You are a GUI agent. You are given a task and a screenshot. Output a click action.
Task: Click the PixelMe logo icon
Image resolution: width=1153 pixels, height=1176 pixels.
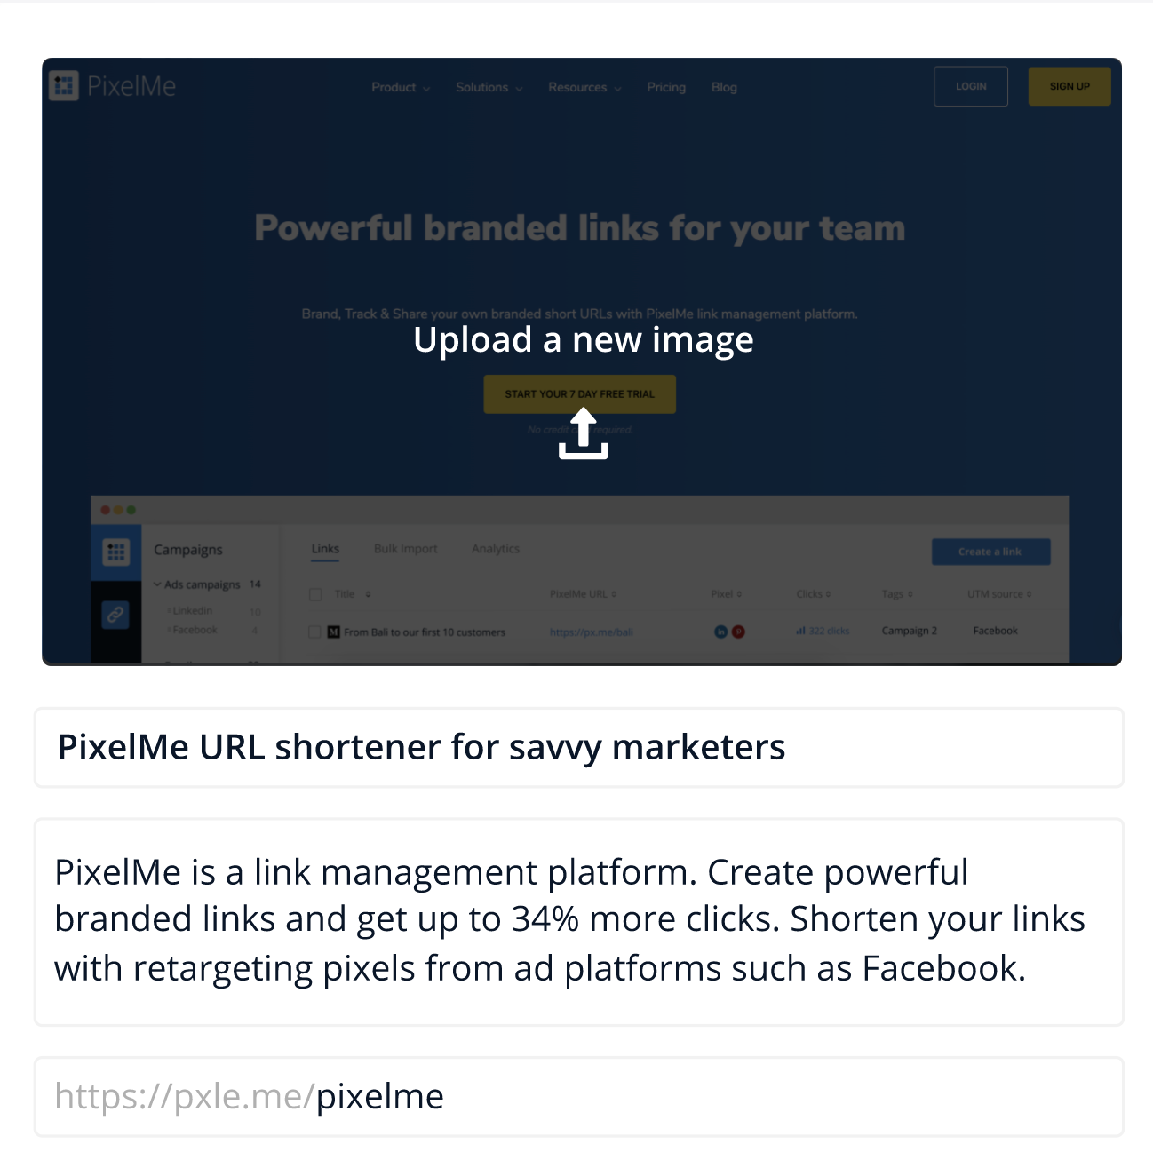(x=64, y=86)
